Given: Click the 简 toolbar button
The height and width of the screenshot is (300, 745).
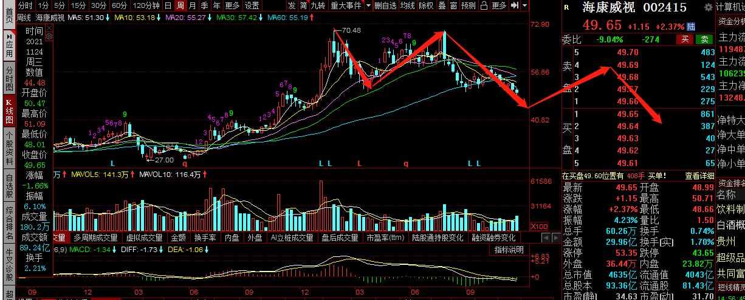Looking at the screenshot, I should tap(304, 5).
